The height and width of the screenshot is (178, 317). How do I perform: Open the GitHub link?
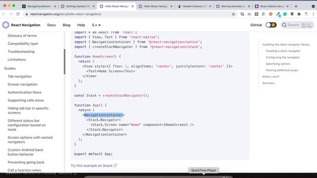[x=256, y=25]
